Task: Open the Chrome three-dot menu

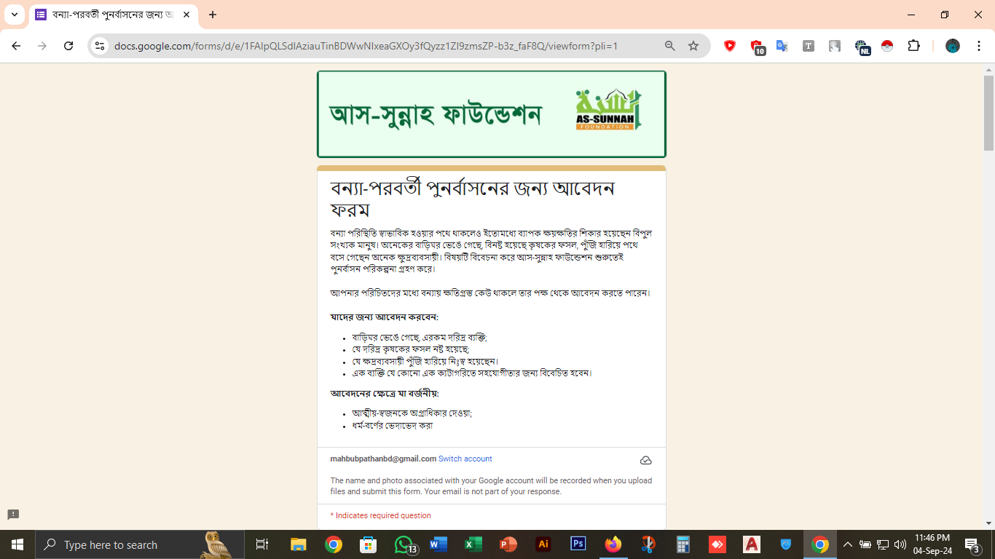Action: pos(979,46)
